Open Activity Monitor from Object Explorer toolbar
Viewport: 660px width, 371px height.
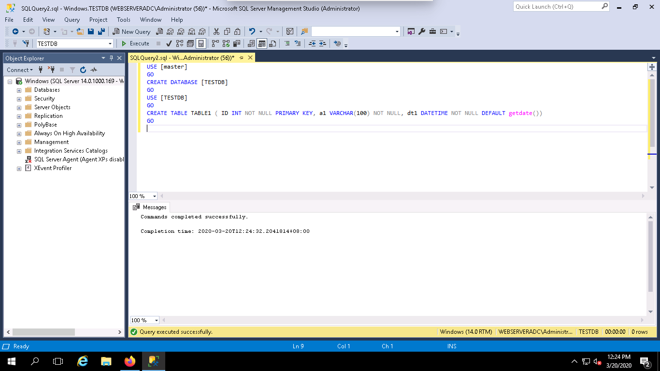click(94, 70)
